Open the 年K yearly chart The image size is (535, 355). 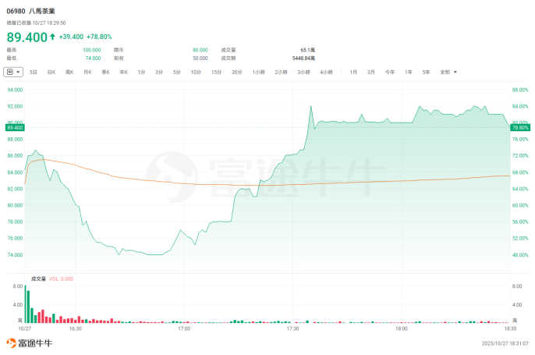(x=123, y=72)
